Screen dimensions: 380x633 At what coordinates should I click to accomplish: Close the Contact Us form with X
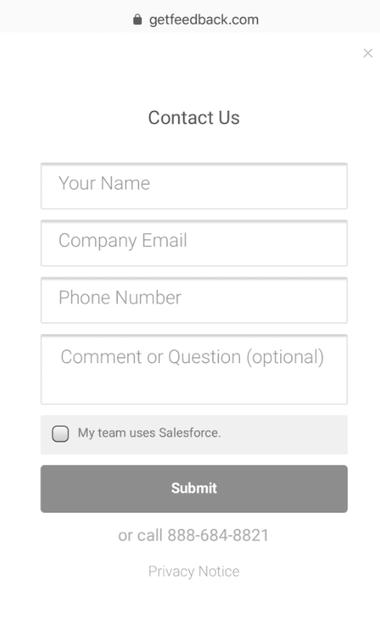pyautogui.click(x=367, y=53)
